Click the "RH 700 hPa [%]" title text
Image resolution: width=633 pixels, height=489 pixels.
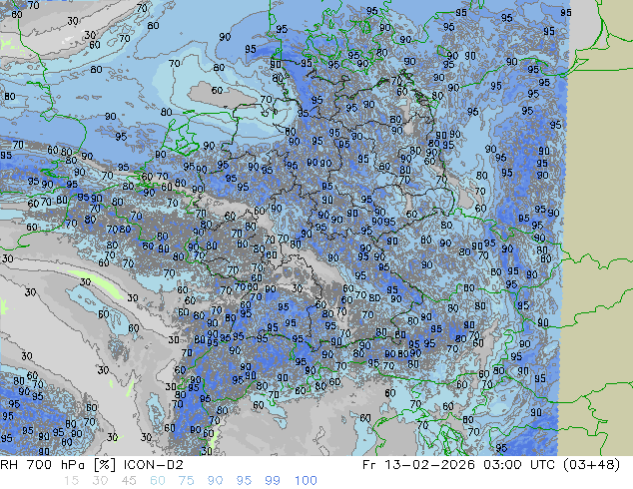(58, 465)
